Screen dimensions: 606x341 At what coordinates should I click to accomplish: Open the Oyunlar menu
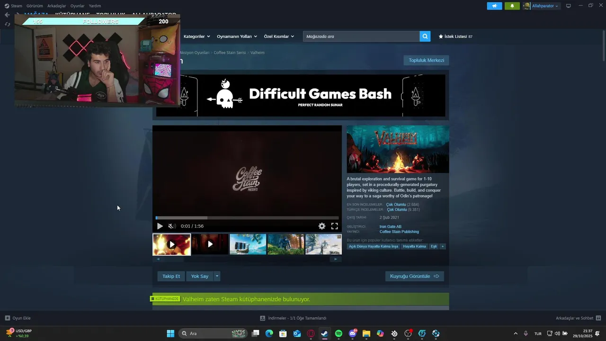pos(77,6)
